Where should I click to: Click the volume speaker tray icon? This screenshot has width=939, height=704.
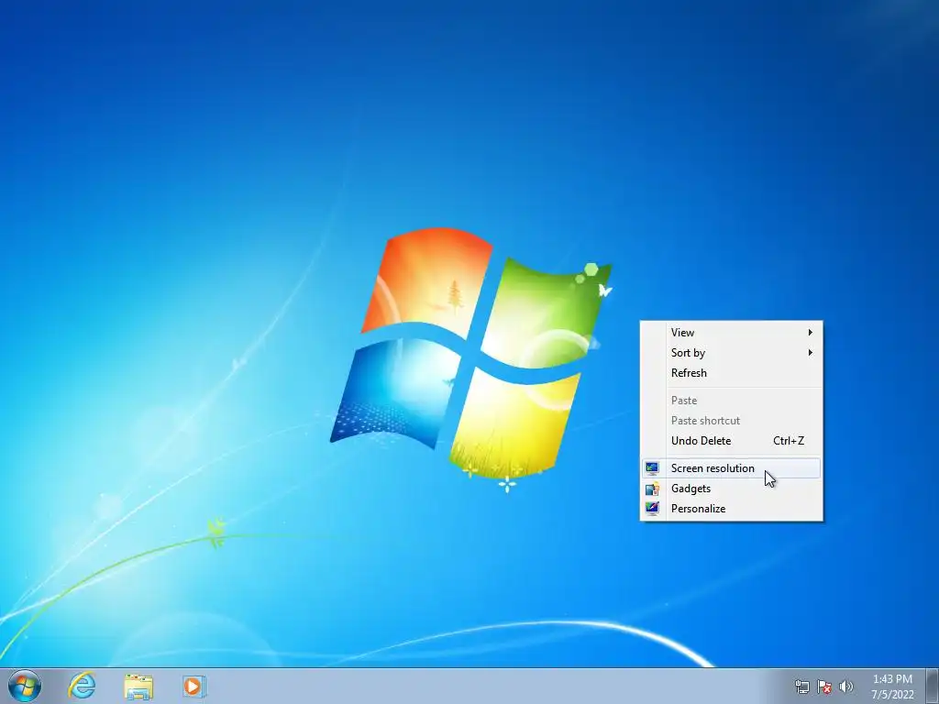845,687
